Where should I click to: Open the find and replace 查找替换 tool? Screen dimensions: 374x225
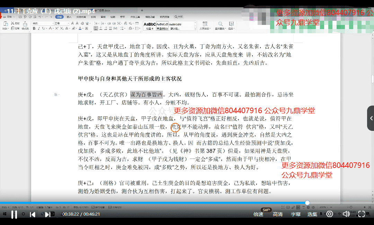coord(220,26)
